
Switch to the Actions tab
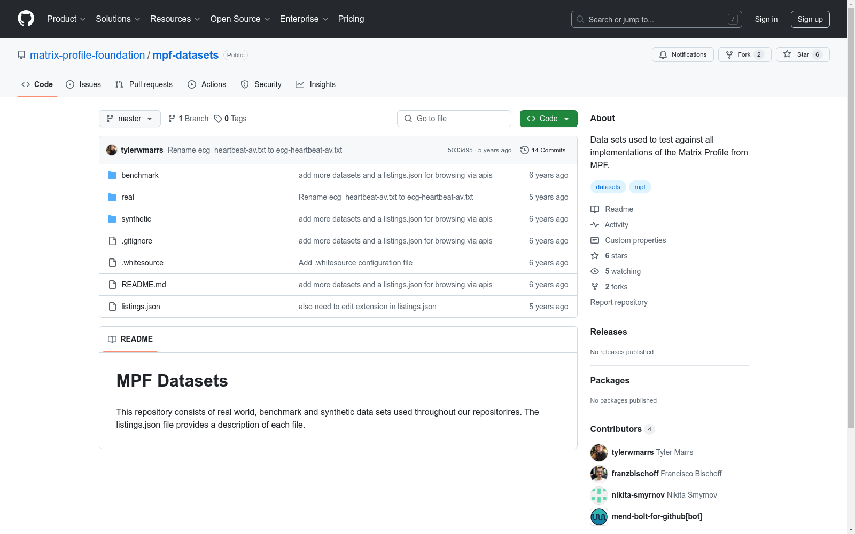tap(207, 84)
